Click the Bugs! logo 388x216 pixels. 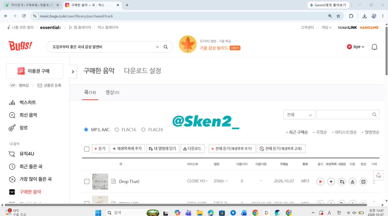20,46
